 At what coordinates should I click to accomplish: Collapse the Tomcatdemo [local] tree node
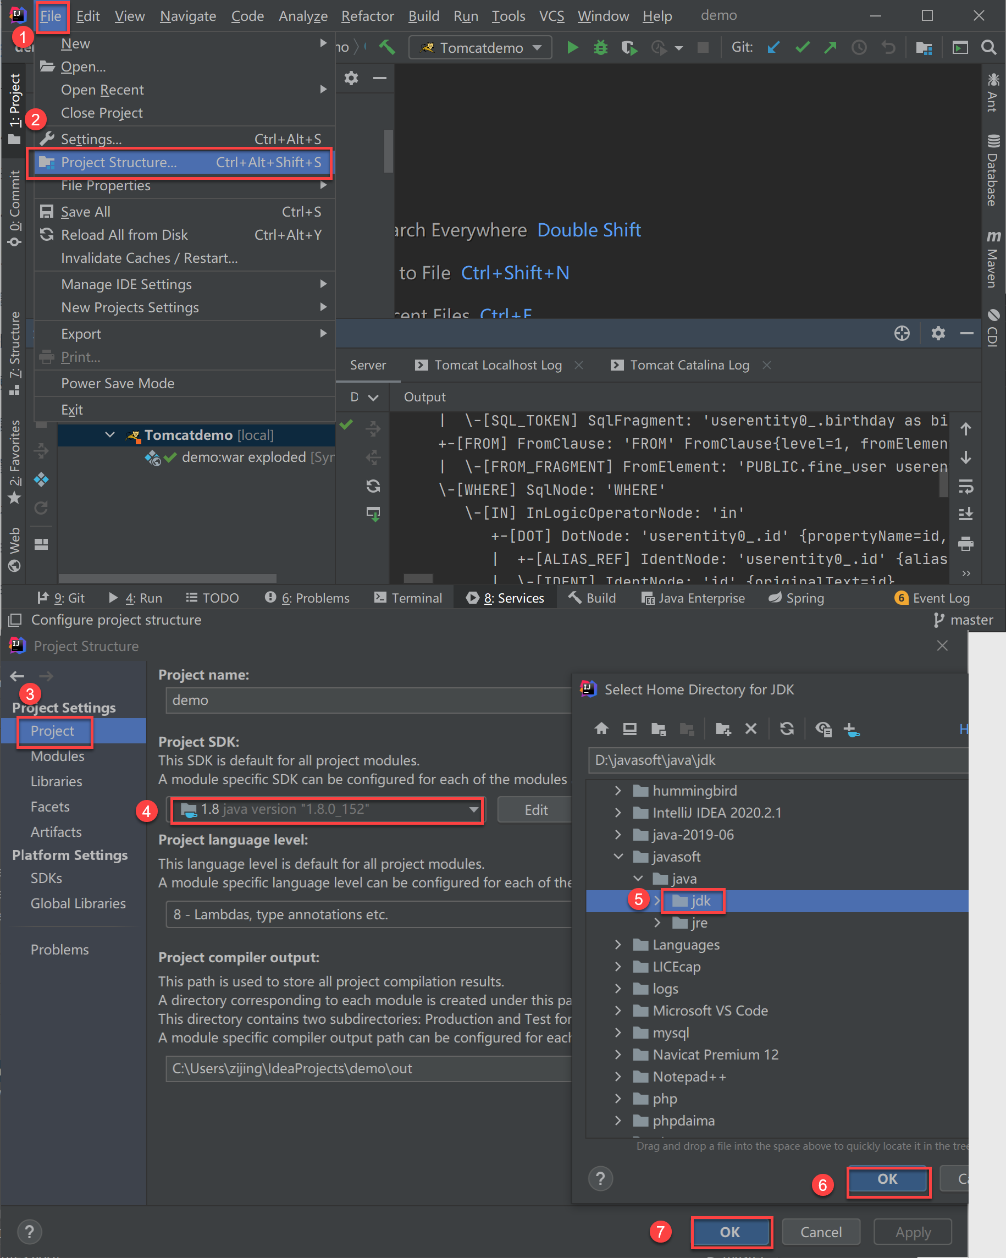(x=110, y=435)
